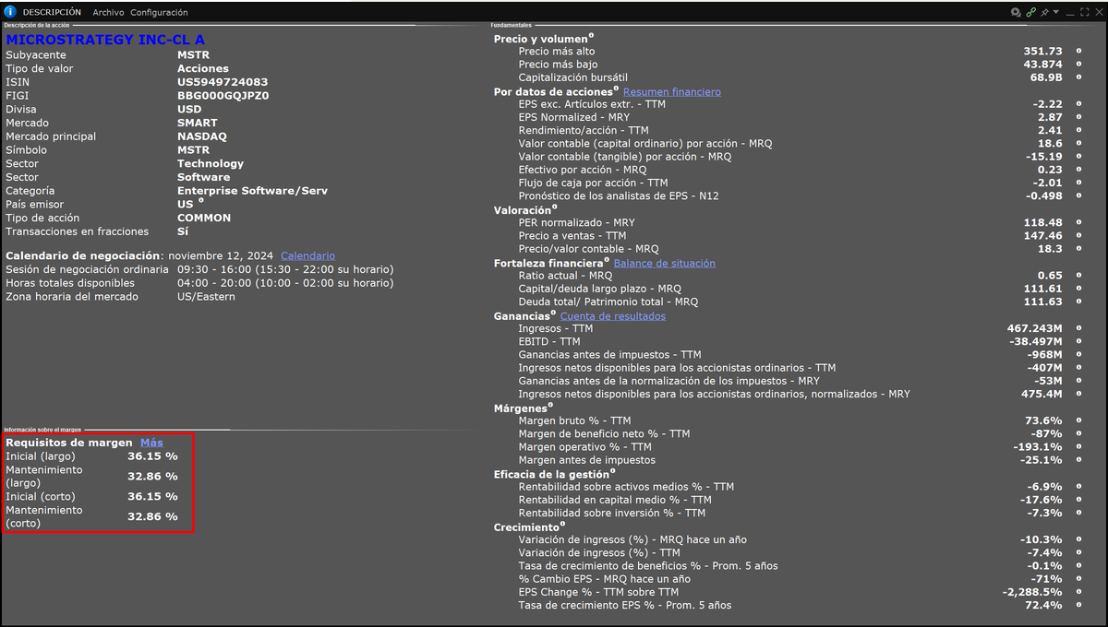The image size is (1108, 627).
Task: Open the Archivo menu
Action: [108, 12]
